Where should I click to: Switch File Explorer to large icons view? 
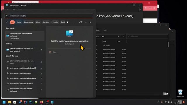pos(167,94)
